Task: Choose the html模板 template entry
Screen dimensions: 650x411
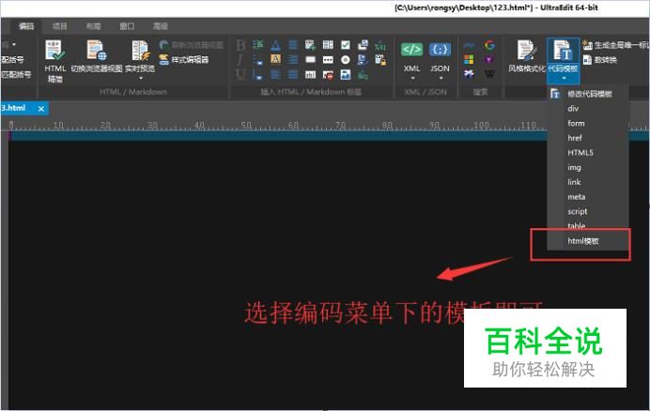Action: [x=588, y=241]
